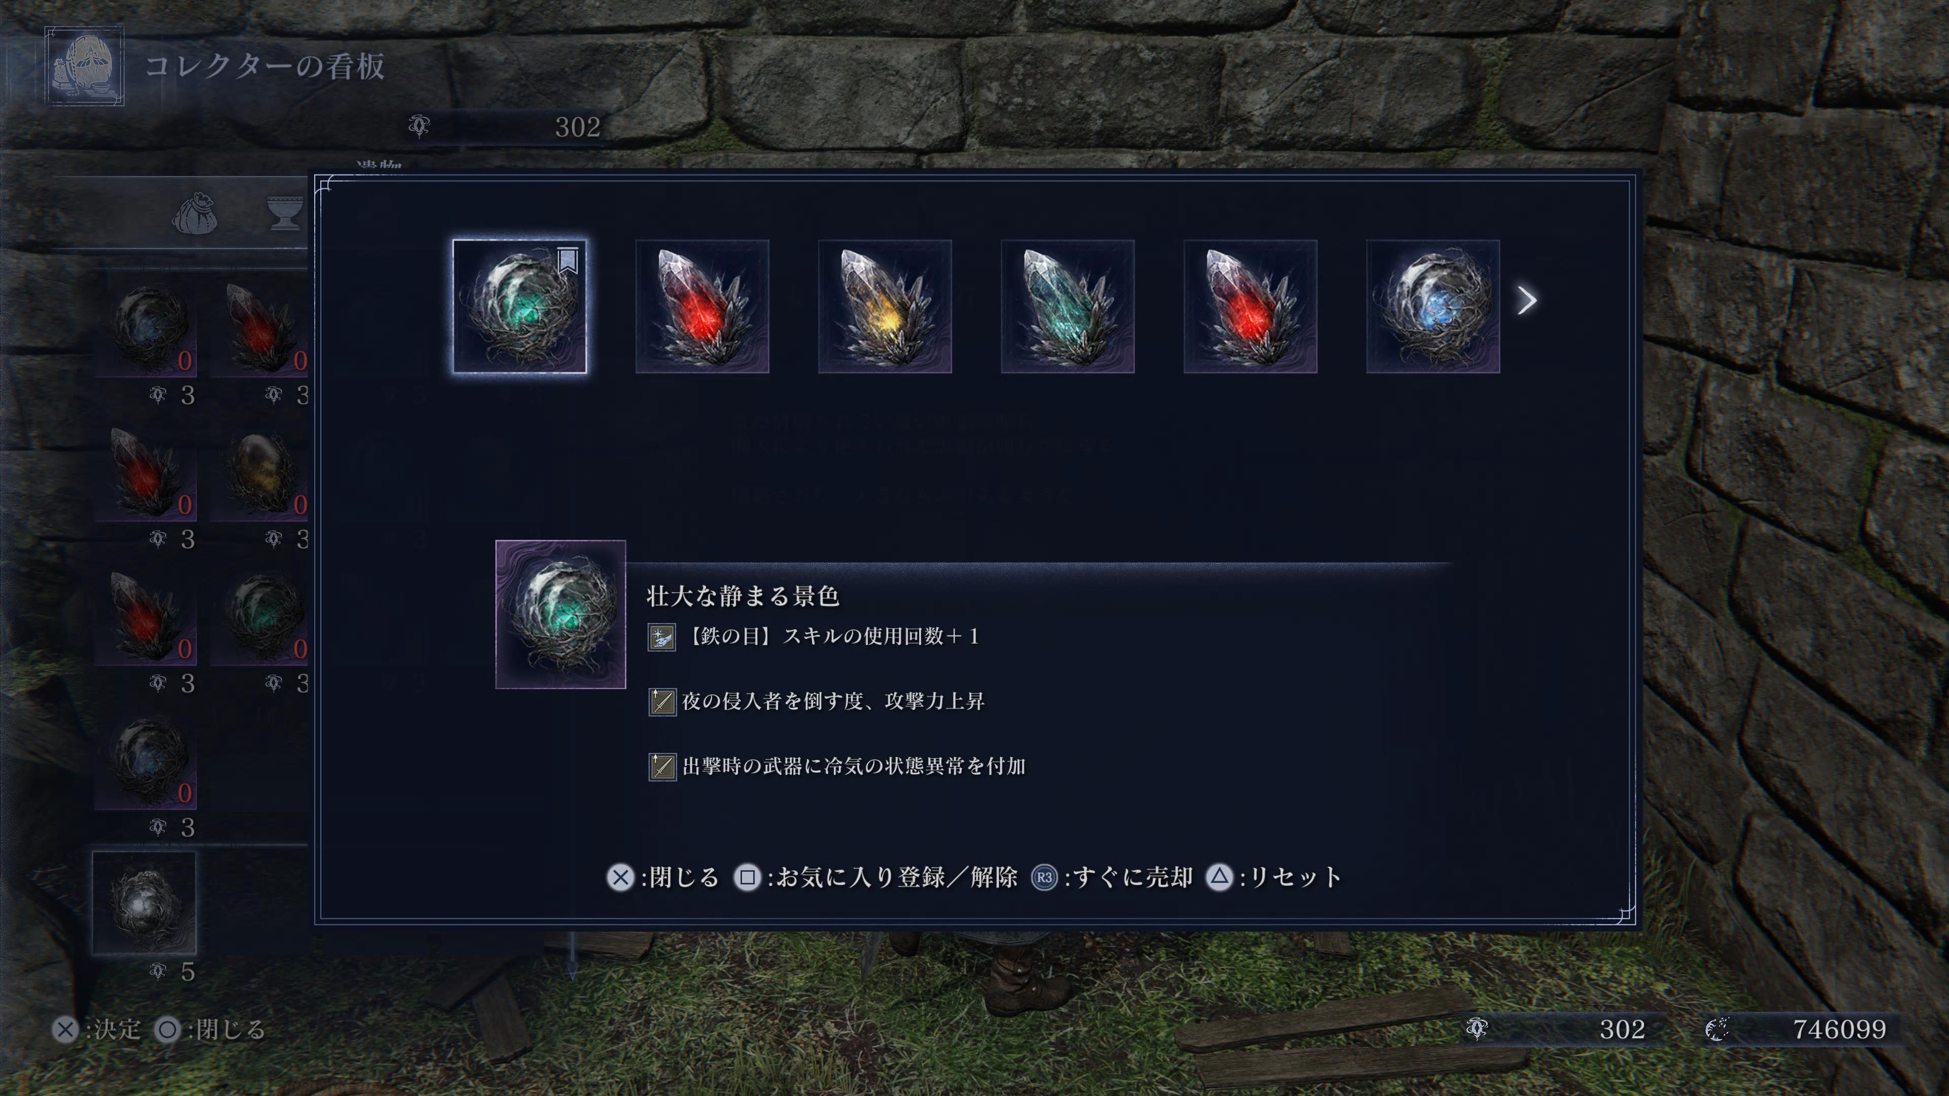
Task: Toggle the favorite bookmark on the selected relic
Action: 568,260
